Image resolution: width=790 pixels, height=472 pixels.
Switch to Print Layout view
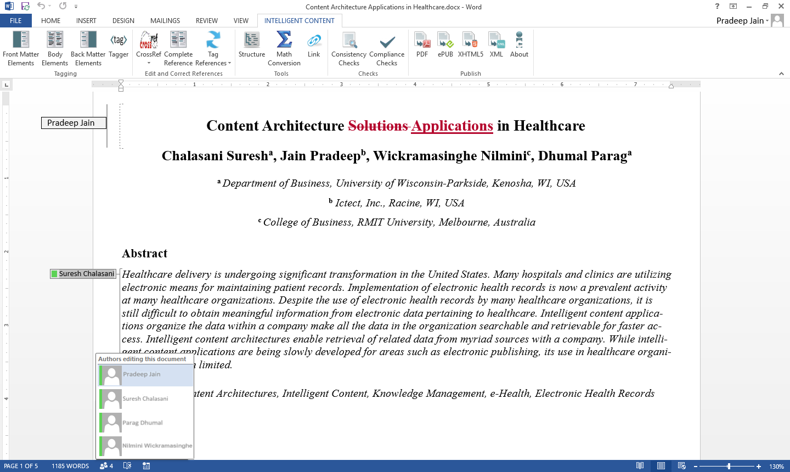pos(661,466)
